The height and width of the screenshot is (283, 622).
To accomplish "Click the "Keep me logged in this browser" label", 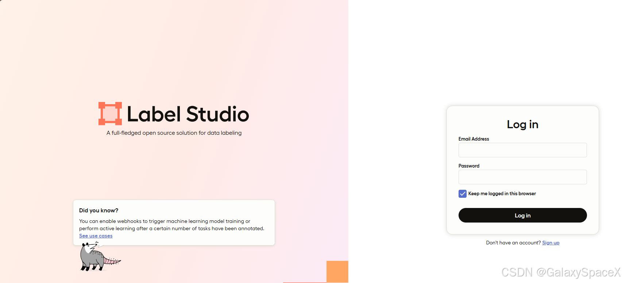I will [502, 194].
